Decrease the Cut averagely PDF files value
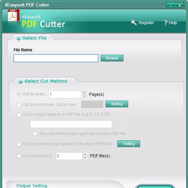The height and width of the screenshot is (188, 188). [85, 158]
